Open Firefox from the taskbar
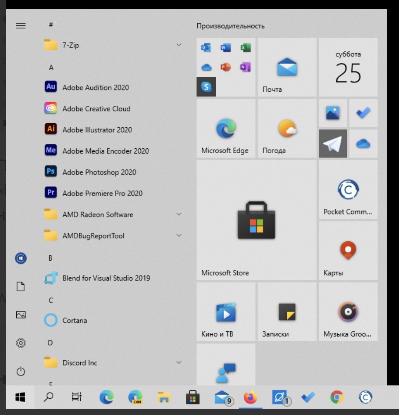Screen dimensions: 399x415 point(250,397)
